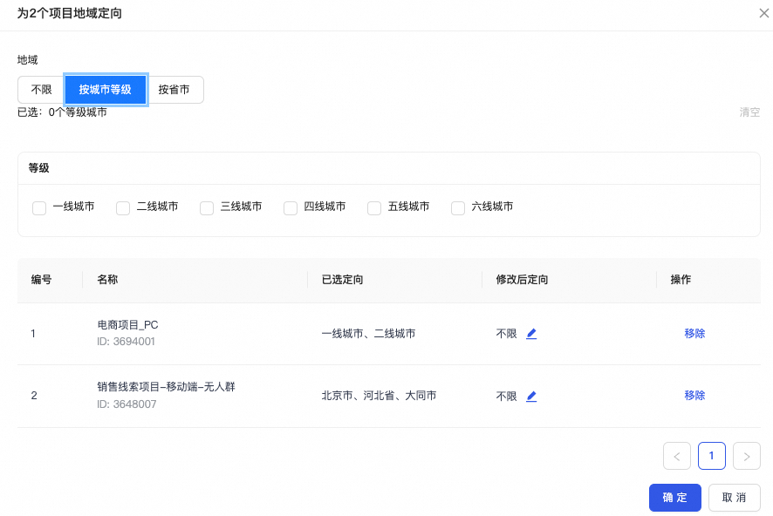Go to the previous page arrow
The image size is (773, 516).
pyautogui.click(x=677, y=456)
